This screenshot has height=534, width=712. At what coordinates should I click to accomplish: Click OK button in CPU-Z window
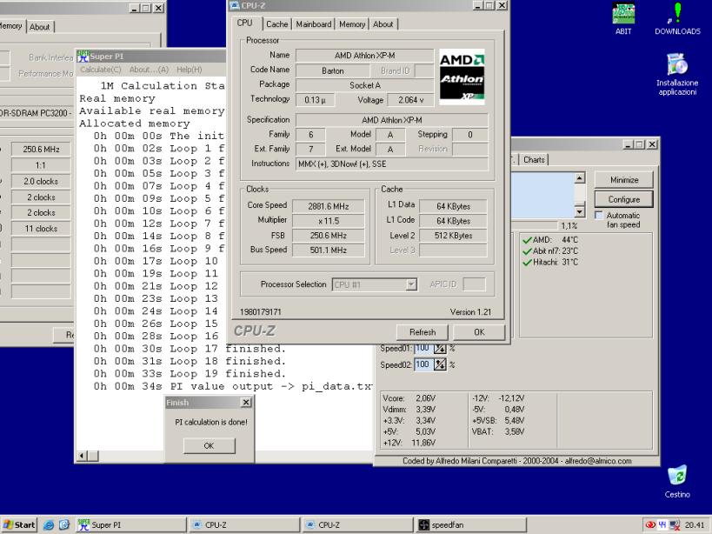click(479, 332)
